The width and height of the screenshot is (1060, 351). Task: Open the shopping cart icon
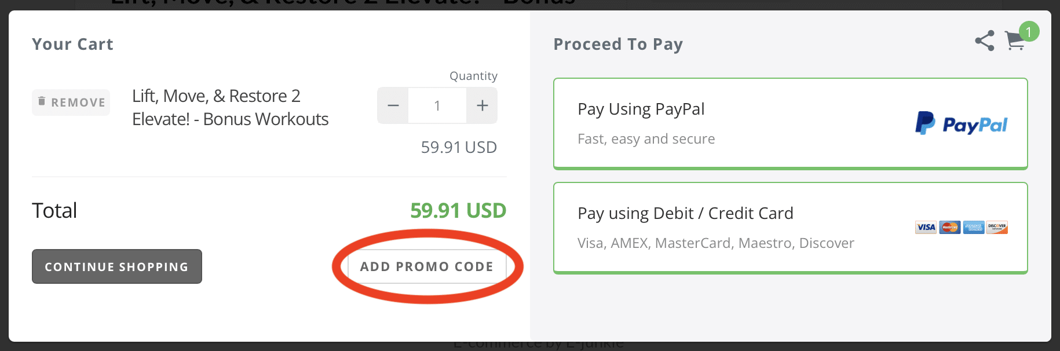point(1015,41)
